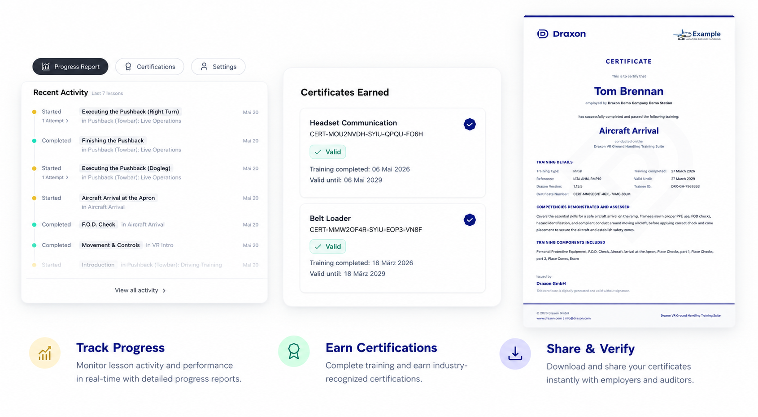The width and height of the screenshot is (758, 417).
Task: Click the Share & Verify download icon
Action: click(515, 354)
